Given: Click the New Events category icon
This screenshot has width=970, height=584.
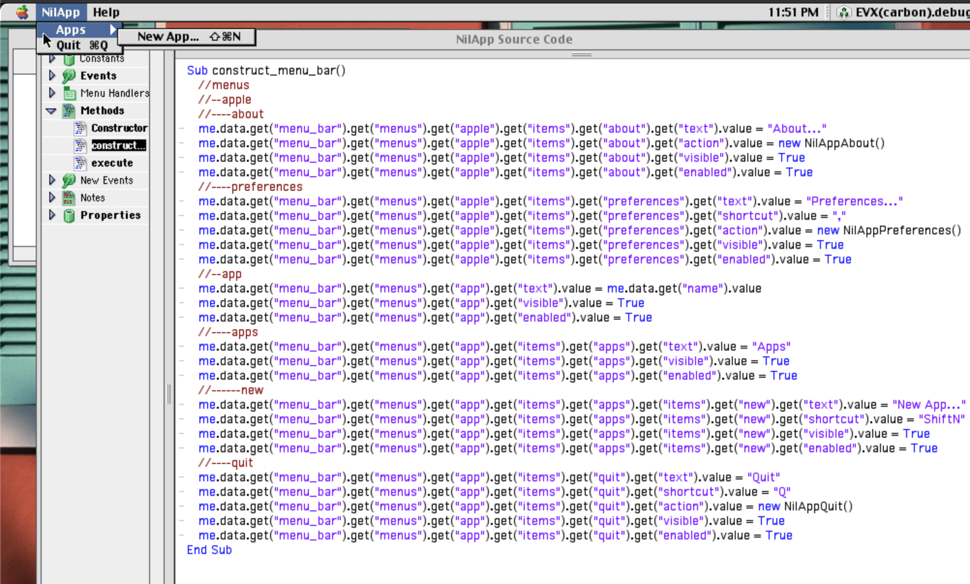Looking at the screenshot, I should 69,180.
